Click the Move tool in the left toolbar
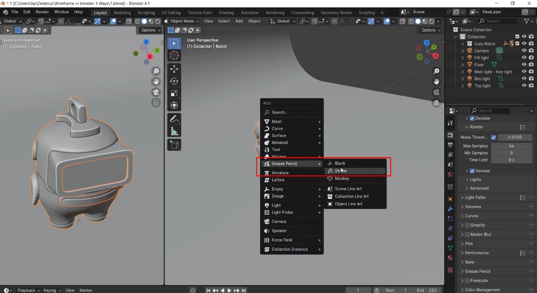This screenshot has width=537, height=293. tap(174, 69)
